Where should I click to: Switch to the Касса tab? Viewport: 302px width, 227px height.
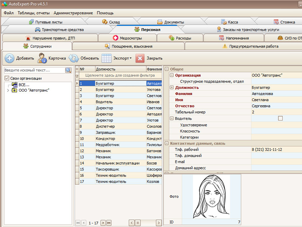pyautogui.click(x=230, y=22)
